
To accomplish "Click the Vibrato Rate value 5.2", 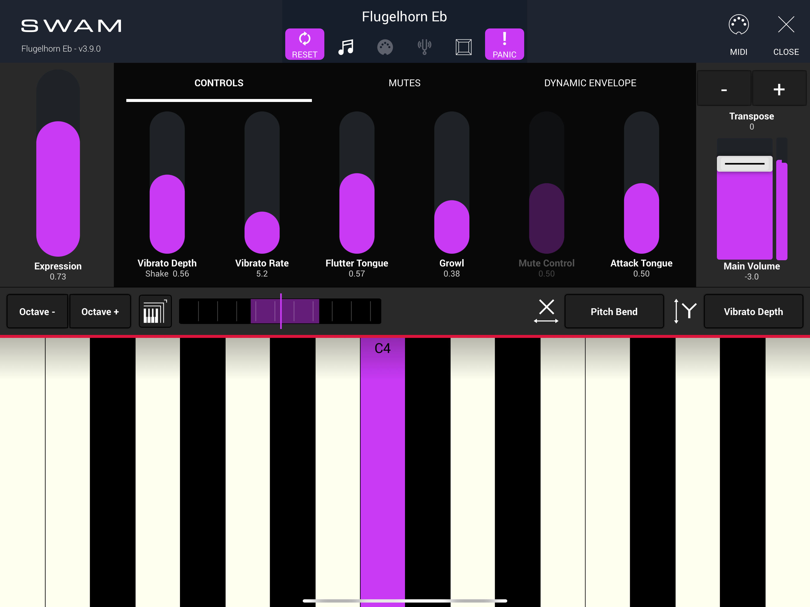I will 262,274.
